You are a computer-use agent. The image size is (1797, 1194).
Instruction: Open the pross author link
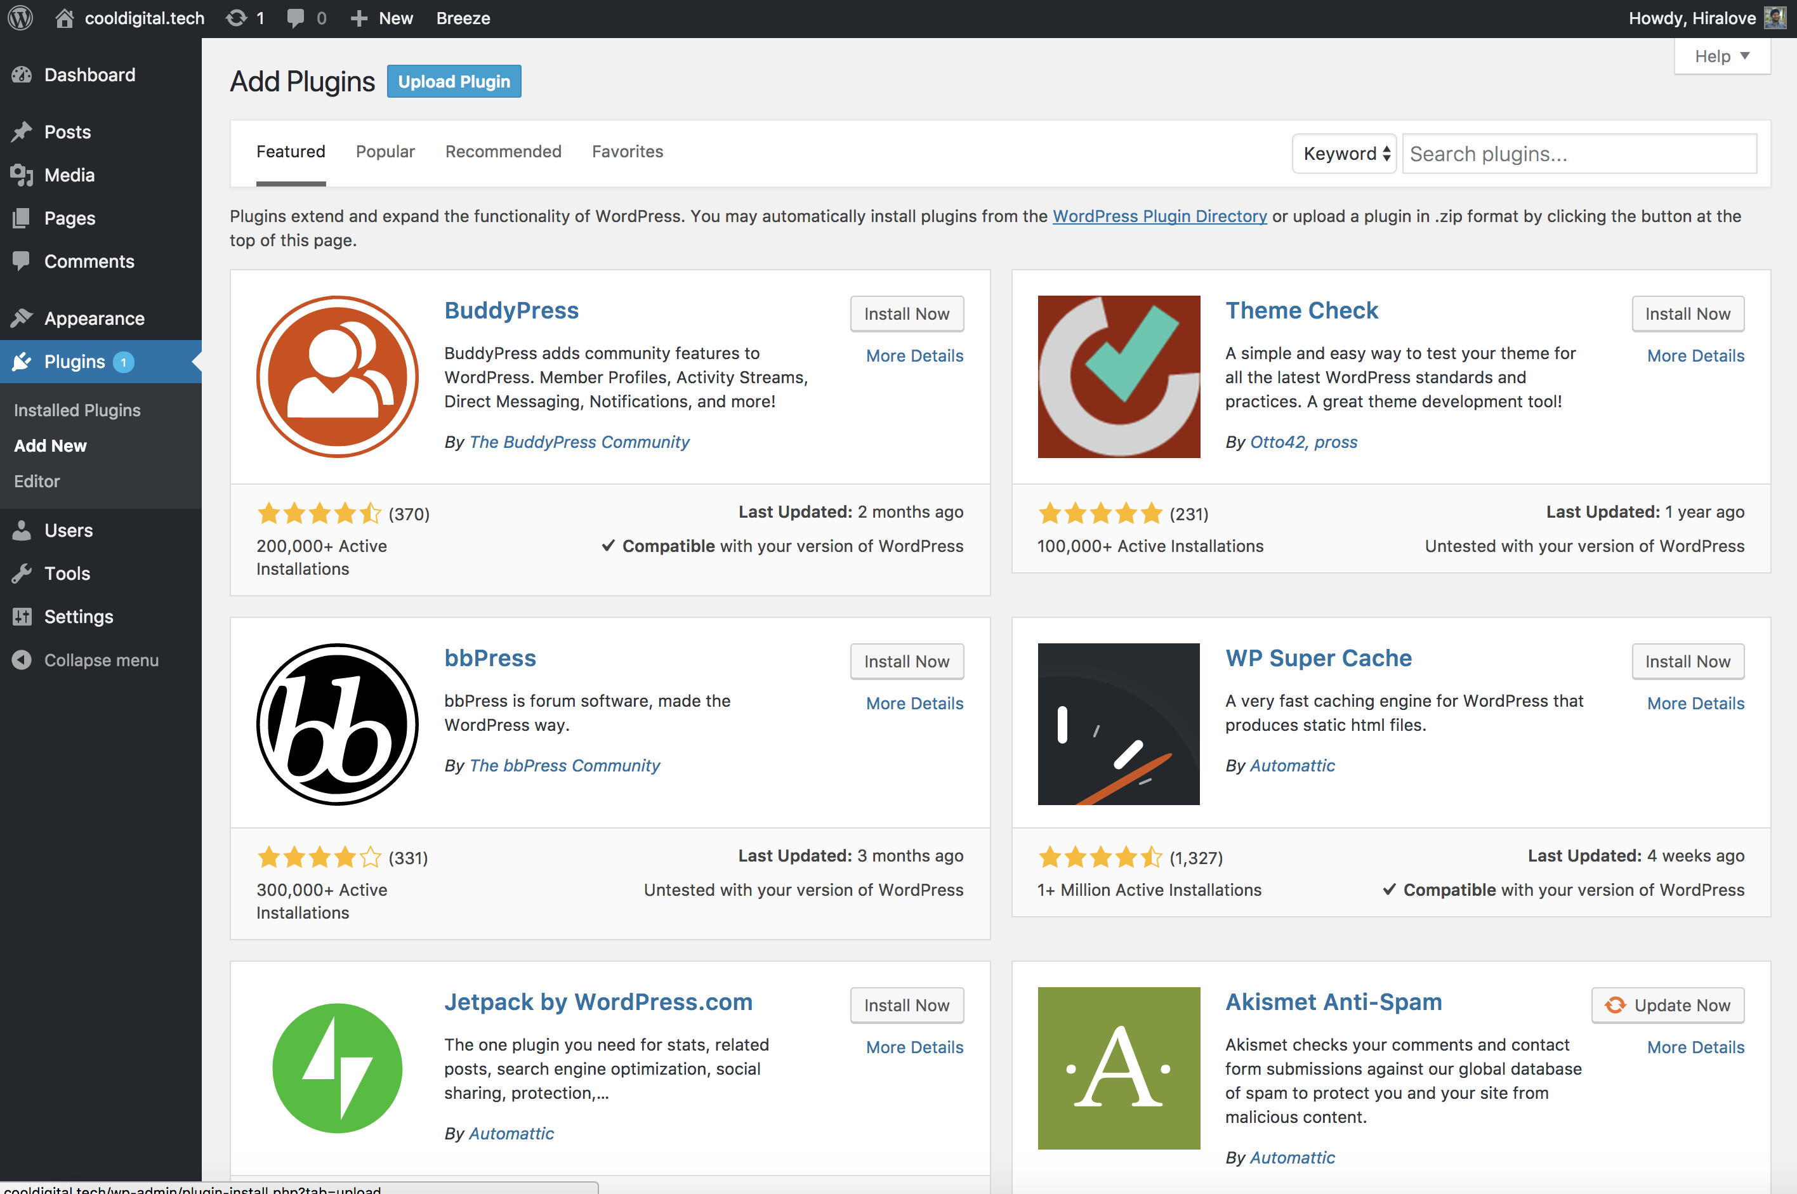click(x=1336, y=442)
